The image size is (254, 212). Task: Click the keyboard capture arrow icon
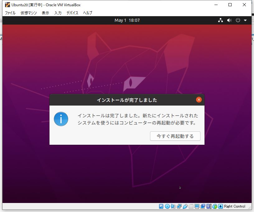(220, 206)
